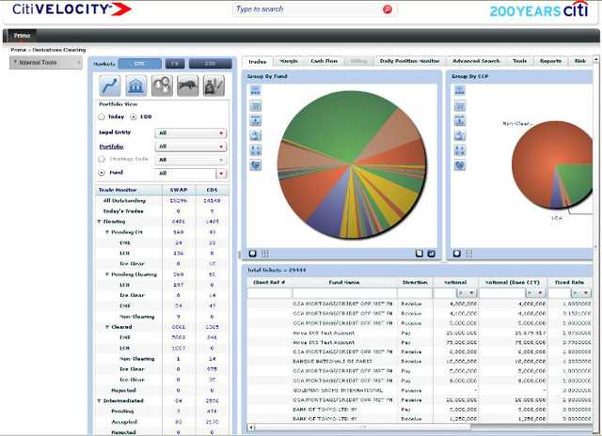
Task: Select the bank building icon
Action: point(135,86)
